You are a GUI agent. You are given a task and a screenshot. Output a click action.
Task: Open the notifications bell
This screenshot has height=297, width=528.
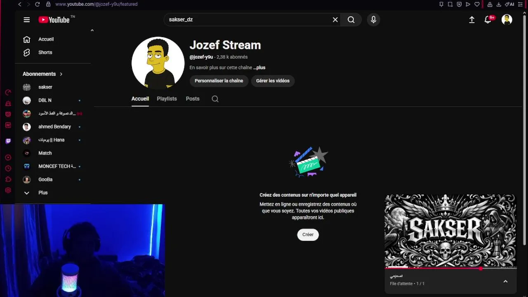(x=488, y=20)
